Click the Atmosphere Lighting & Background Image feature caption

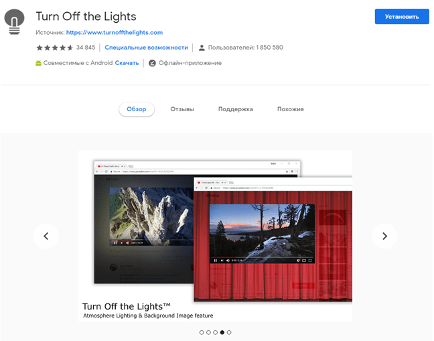tap(148, 316)
